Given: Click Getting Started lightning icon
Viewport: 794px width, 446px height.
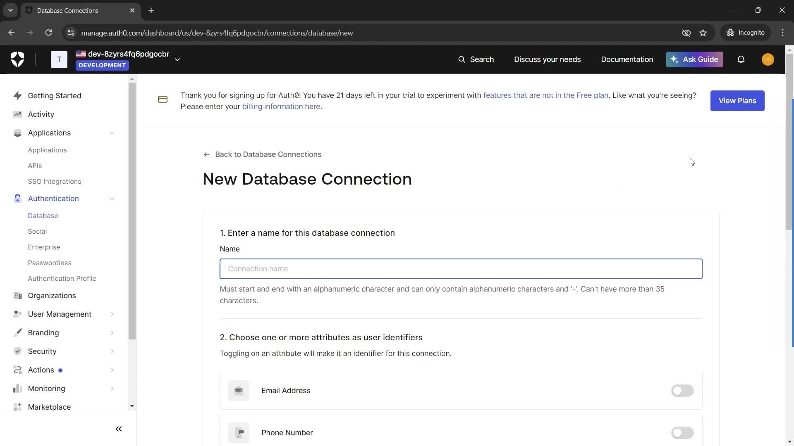Looking at the screenshot, I should [x=17, y=96].
